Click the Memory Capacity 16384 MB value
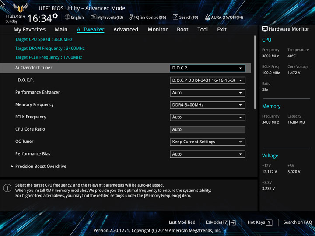Viewport: 315px width, 236px height. point(296,122)
